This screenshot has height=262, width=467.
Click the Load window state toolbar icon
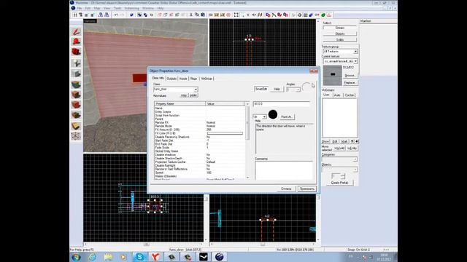[x=101, y=15]
